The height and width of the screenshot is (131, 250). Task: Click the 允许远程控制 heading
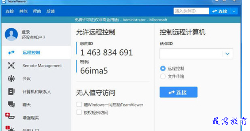coord(96,32)
